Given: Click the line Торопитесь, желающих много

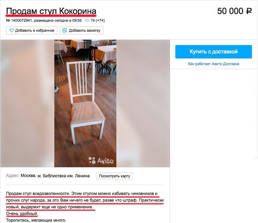Looking at the screenshot, I should coord(36,220).
